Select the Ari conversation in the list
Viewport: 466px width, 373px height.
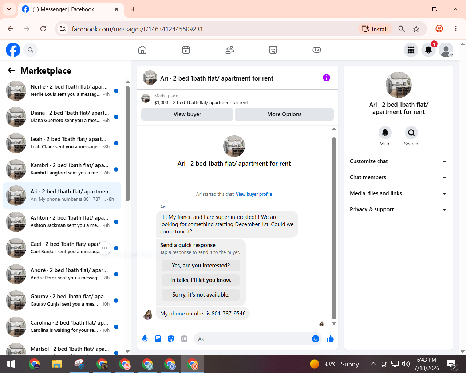click(x=62, y=196)
